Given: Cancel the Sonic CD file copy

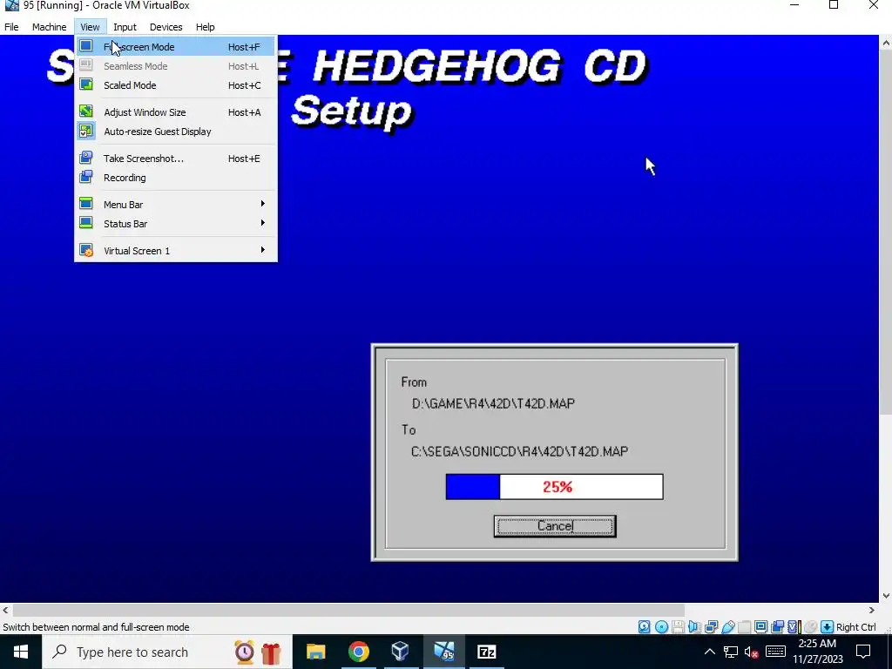Looking at the screenshot, I should coord(555,526).
